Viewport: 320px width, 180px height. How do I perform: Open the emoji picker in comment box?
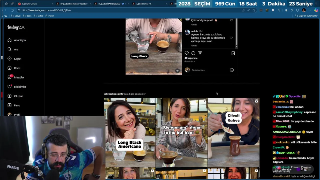coord(232,70)
